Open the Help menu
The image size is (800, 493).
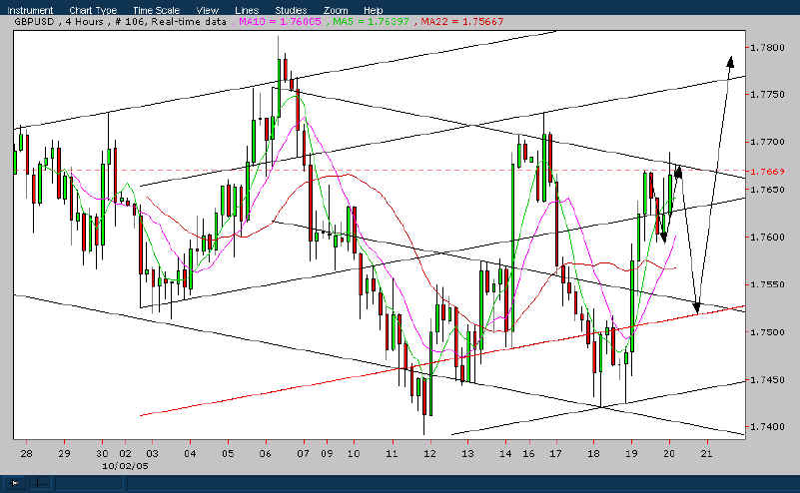click(373, 10)
